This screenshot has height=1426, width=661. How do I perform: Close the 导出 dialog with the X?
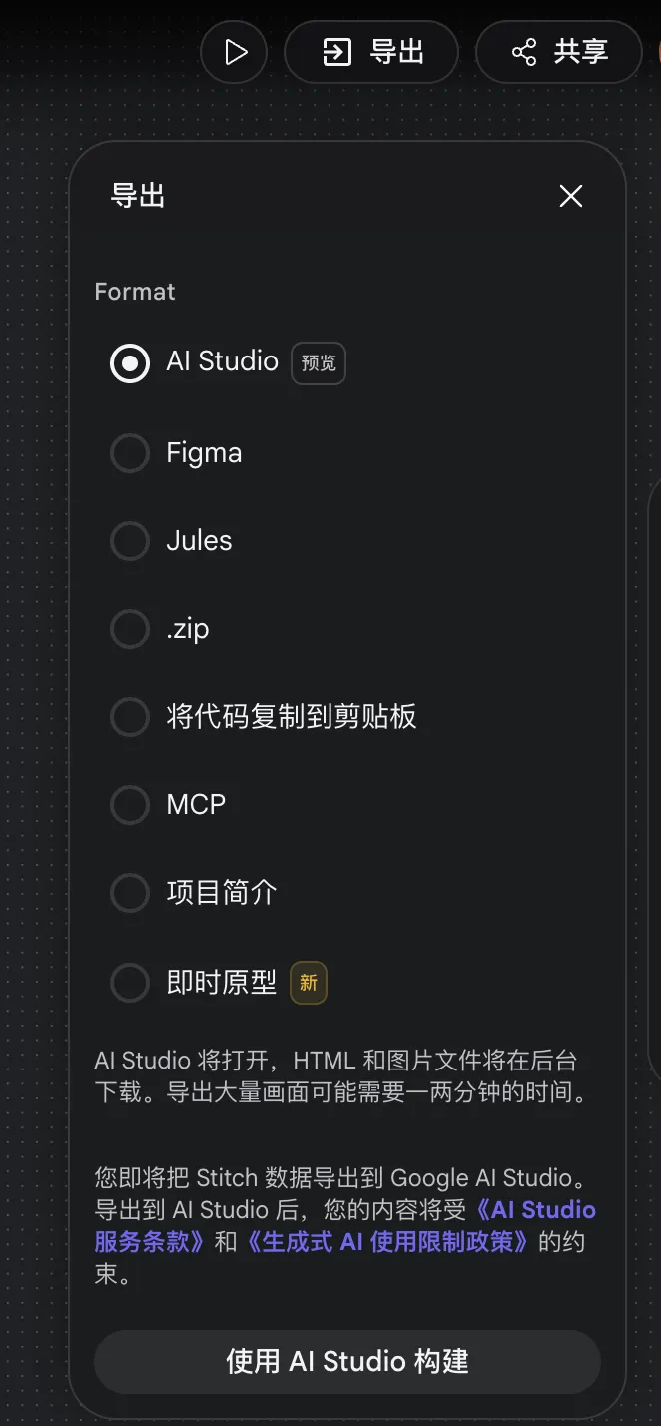(571, 196)
